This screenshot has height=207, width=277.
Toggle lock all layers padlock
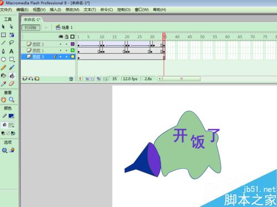(x=66, y=37)
